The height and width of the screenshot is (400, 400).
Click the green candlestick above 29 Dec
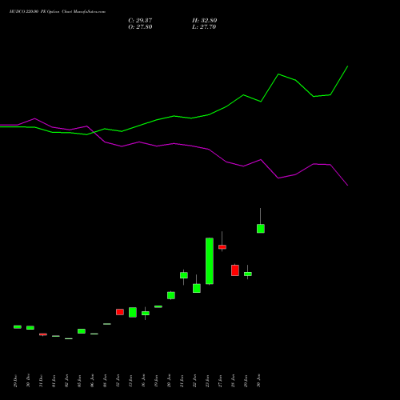coord(18,327)
